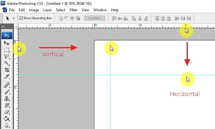Image resolution: width=215 pixels, height=129 pixels.
Task: Select the Polygonal Lasso tool
Action: point(6,56)
